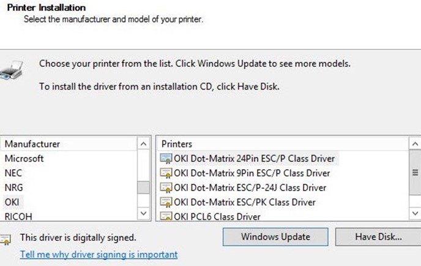The width and height of the screenshot is (421, 266).
Task: Click the Printers list scrollbar thumb
Action: pyautogui.click(x=415, y=172)
